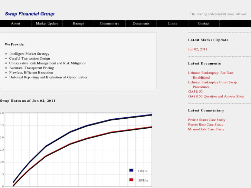Click the 'Latest Market Update' heading
Screen dimensions: 251x188
(x=208, y=40)
